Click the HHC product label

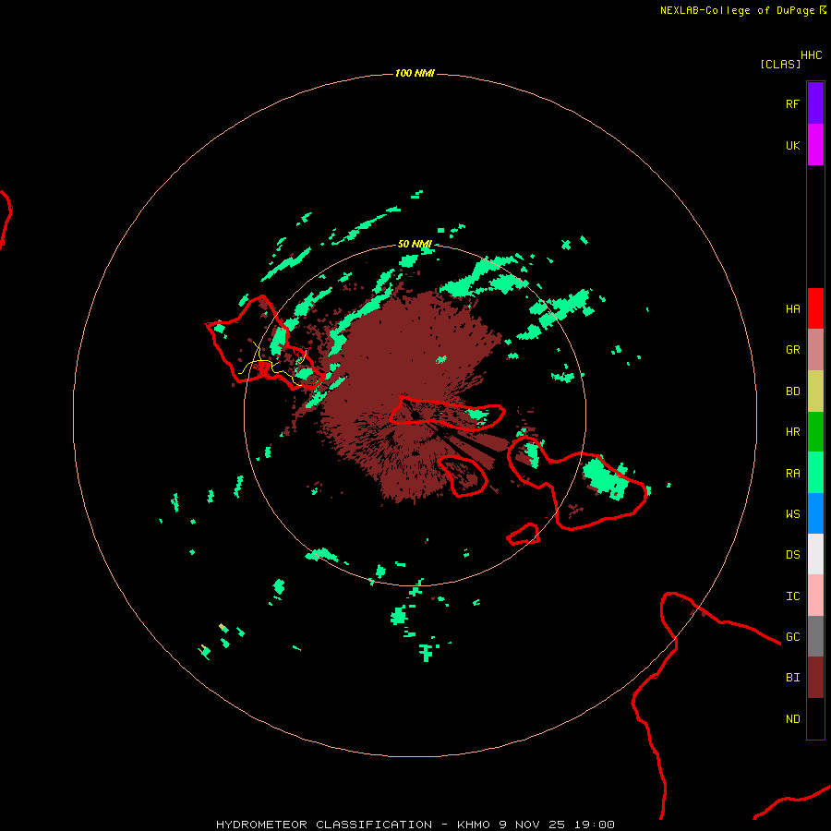point(811,55)
